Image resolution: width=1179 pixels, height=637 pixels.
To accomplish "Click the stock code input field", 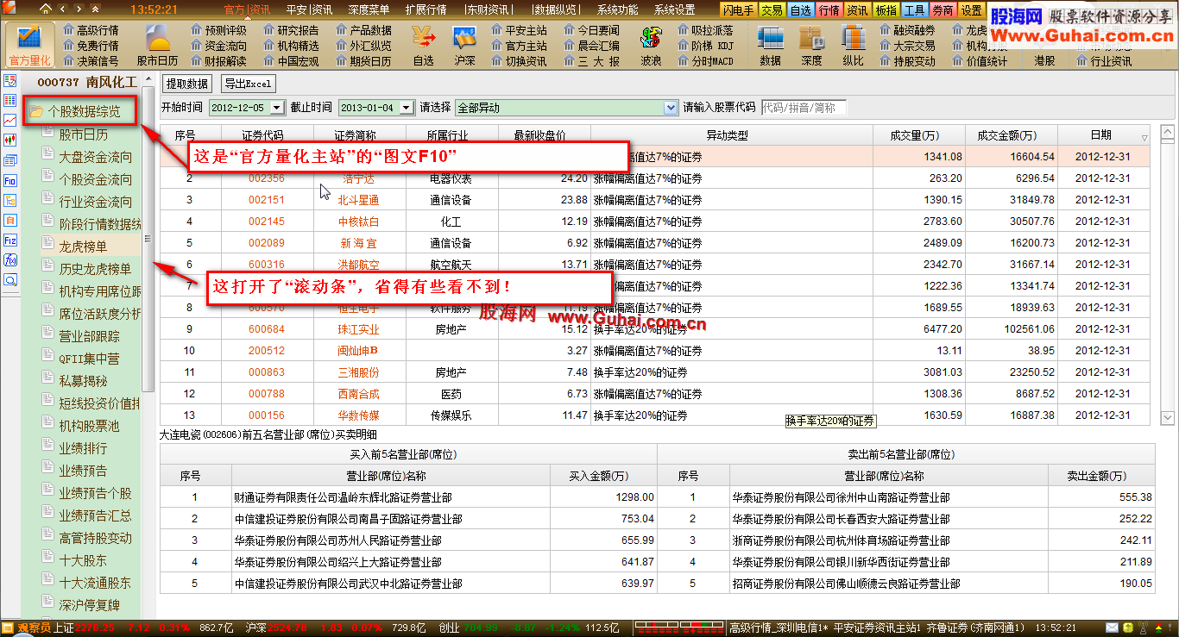I will pos(804,108).
